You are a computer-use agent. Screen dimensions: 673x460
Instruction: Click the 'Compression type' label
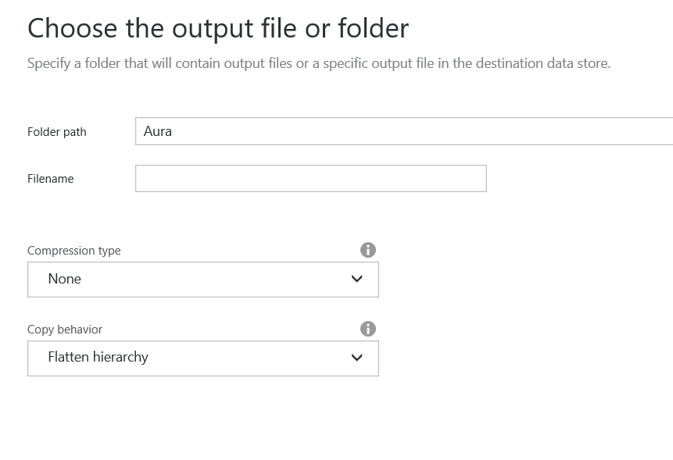click(x=73, y=251)
